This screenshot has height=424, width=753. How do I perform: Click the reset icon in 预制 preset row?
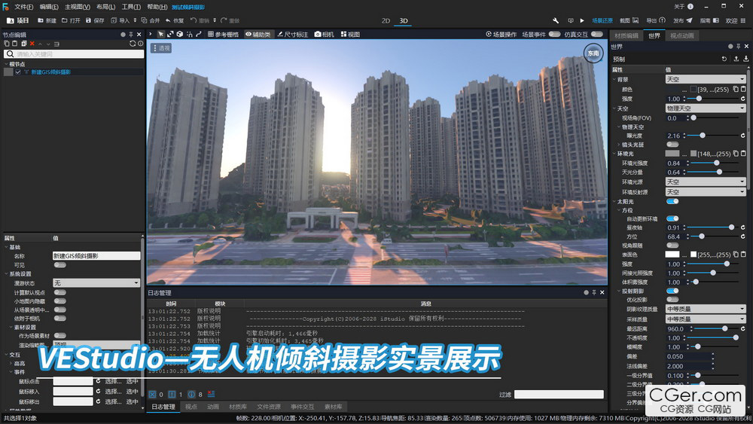(724, 59)
